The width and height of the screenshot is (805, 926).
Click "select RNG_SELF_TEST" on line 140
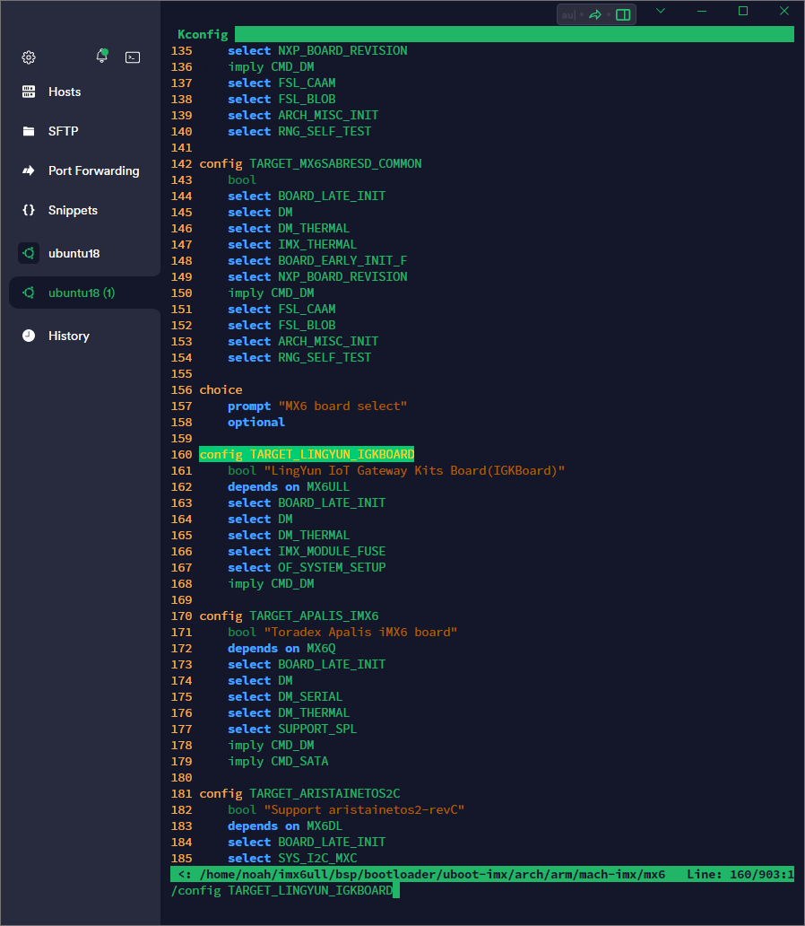coord(299,131)
